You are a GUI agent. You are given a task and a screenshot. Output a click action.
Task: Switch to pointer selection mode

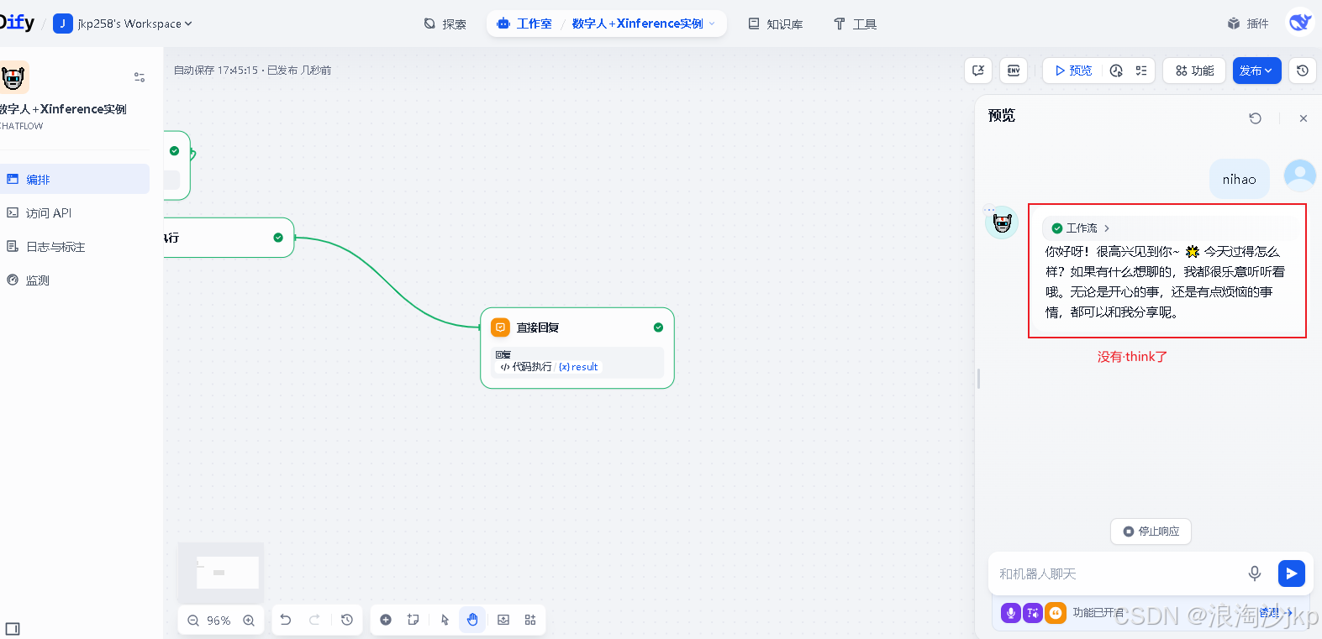[445, 620]
